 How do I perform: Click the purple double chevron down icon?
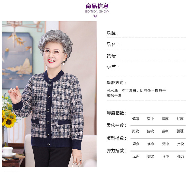click(x=95, y=16)
